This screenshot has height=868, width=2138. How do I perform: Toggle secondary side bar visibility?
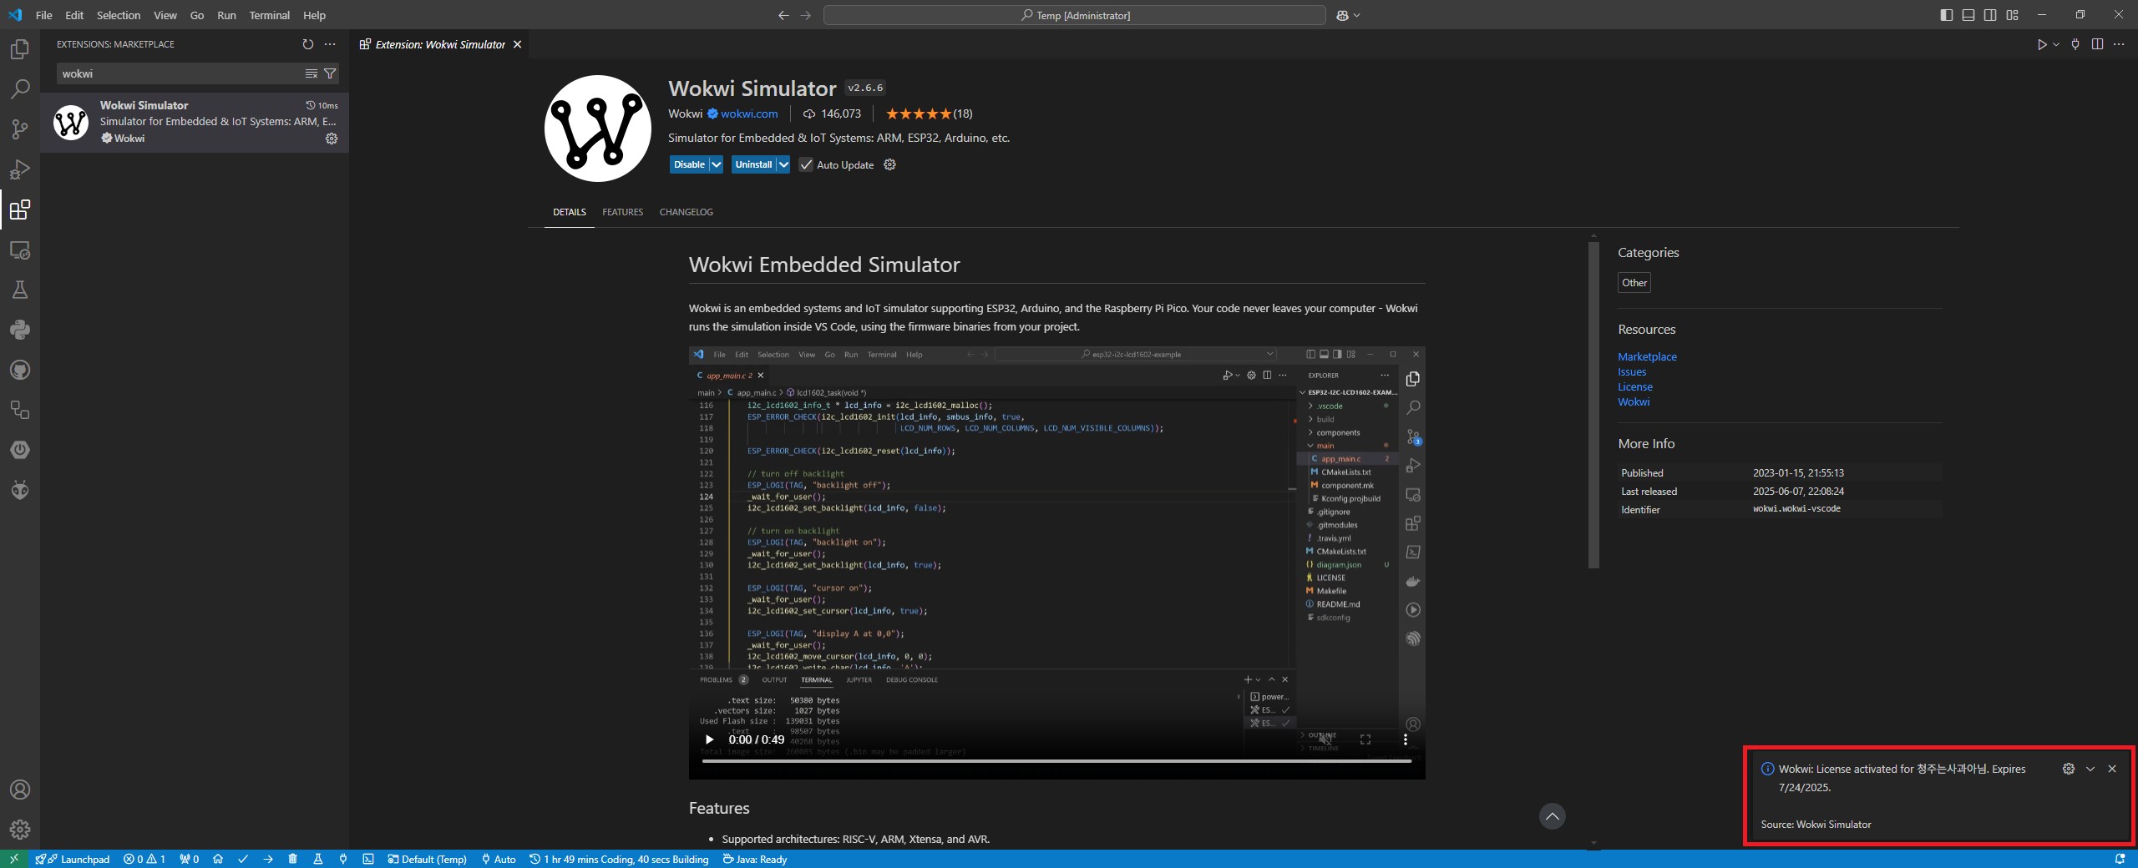[x=1990, y=15]
